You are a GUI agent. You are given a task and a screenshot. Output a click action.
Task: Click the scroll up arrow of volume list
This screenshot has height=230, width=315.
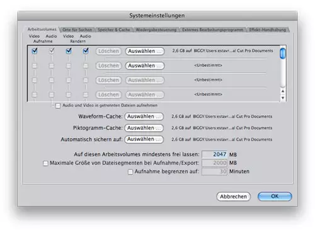pos(283,91)
